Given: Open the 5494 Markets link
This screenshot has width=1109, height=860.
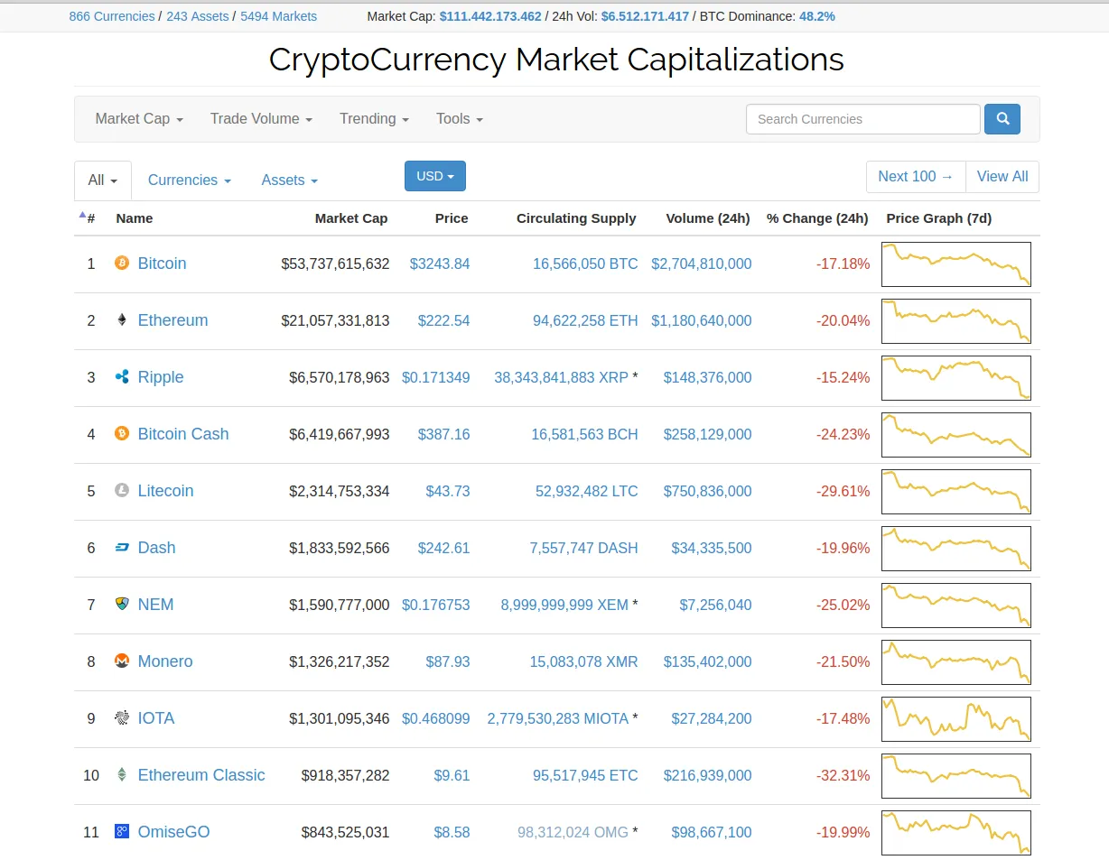Looking at the screenshot, I should point(278,16).
